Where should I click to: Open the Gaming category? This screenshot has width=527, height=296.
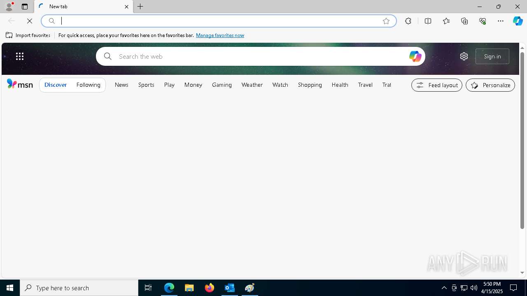pos(222,85)
